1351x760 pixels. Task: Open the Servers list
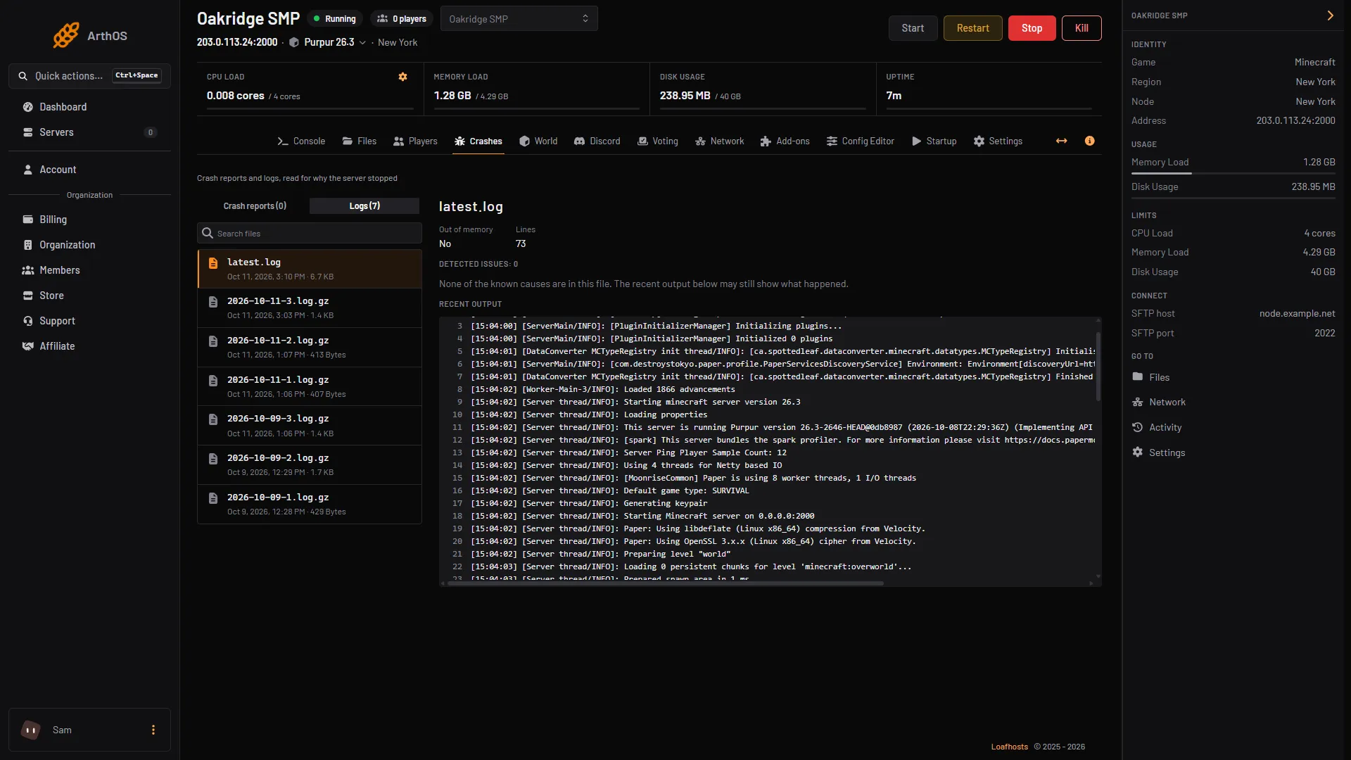(x=89, y=132)
